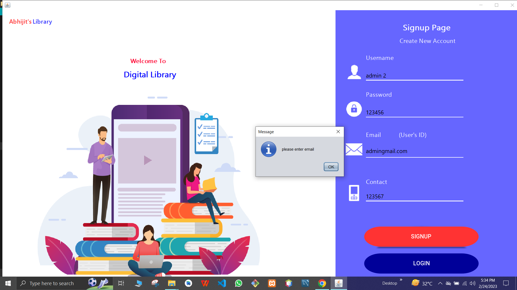
Task: Click the mobile phone icon beside Contact
Action: [x=354, y=193]
